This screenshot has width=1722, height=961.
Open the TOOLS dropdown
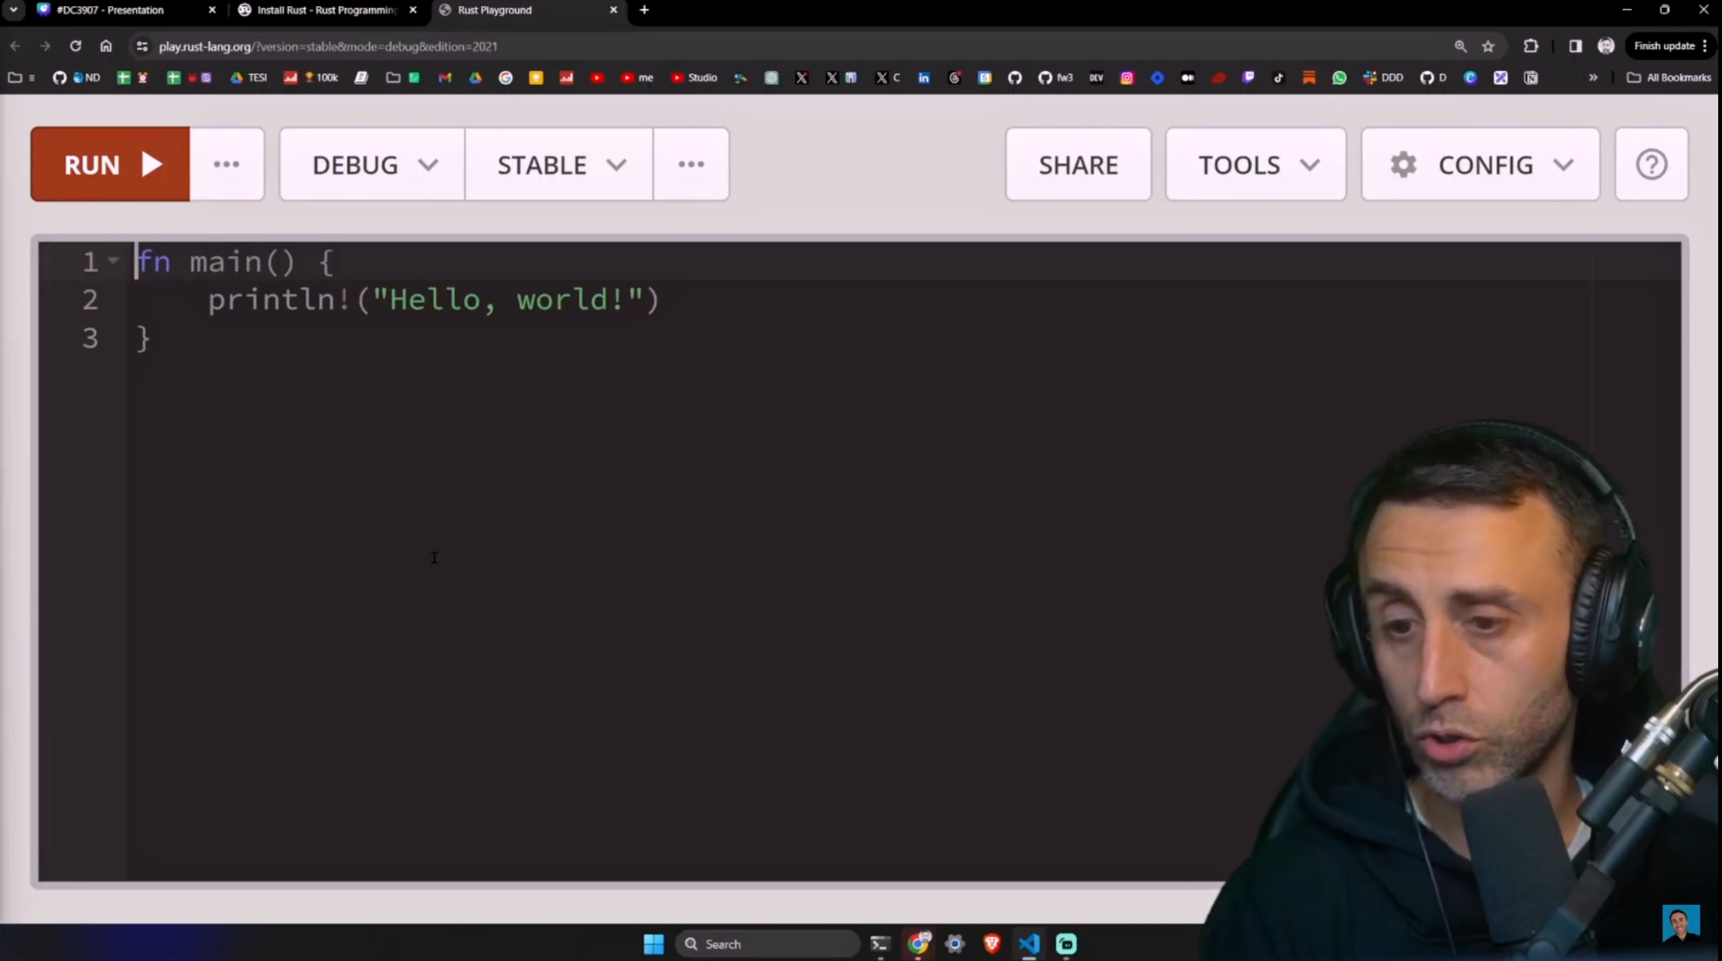pos(1255,164)
